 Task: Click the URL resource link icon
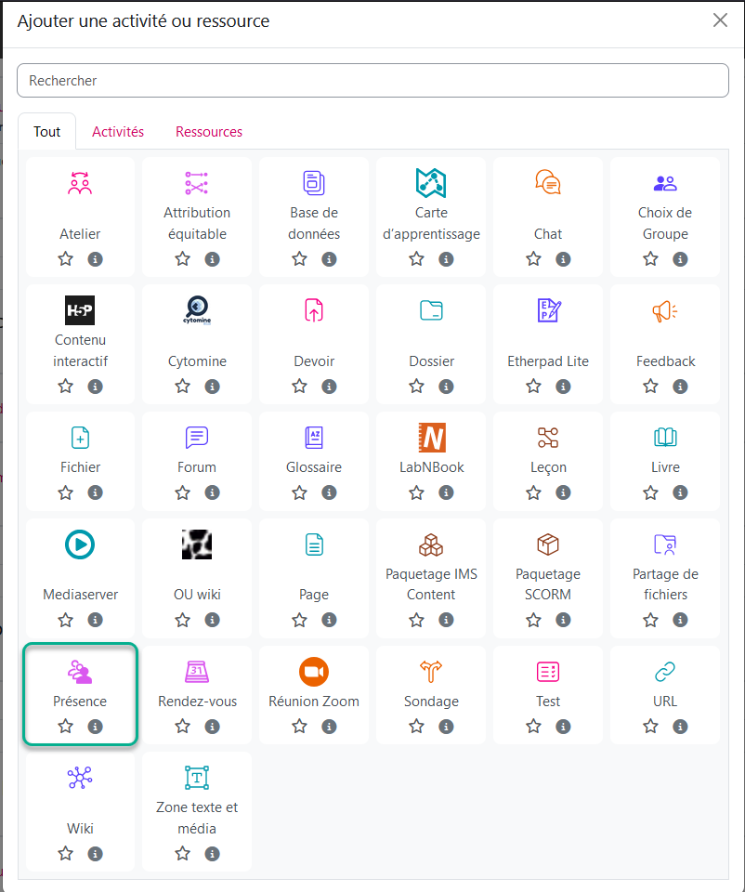coord(665,672)
